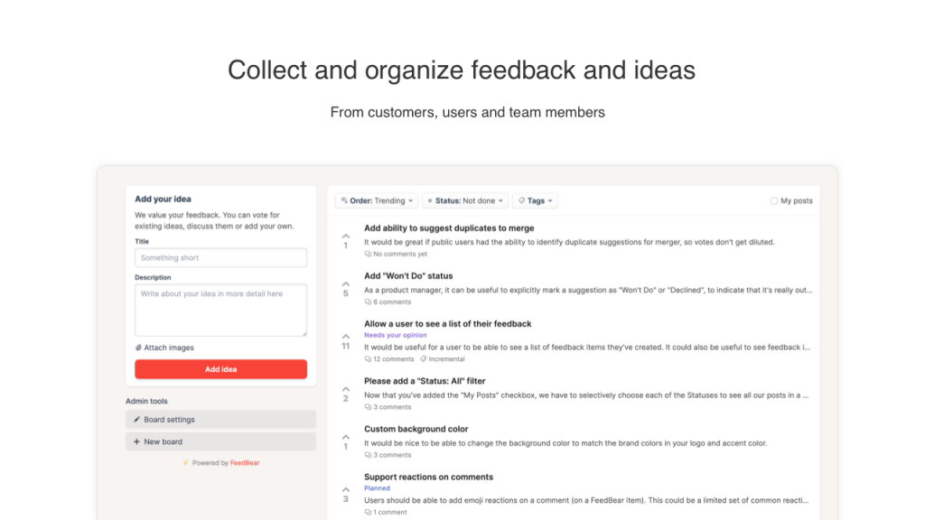Open the Tags dropdown
Image resolution: width=925 pixels, height=520 pixels.
536,200
